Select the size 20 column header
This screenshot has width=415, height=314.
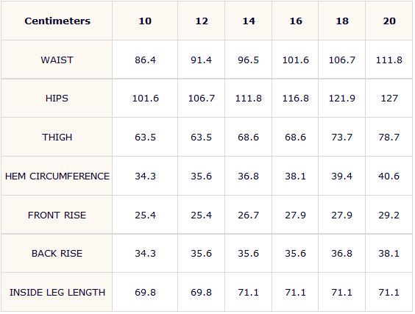[389, 21]
